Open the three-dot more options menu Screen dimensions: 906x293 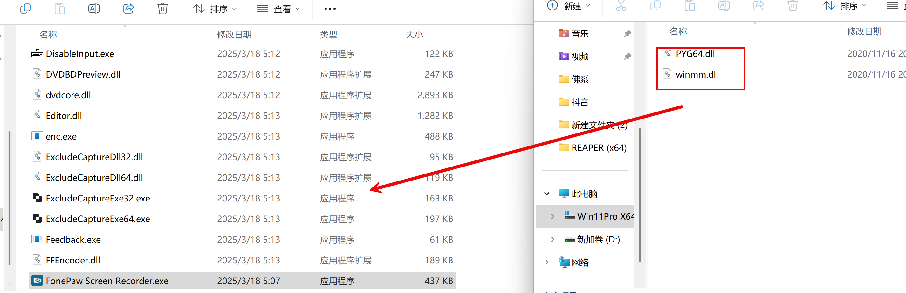[x=330, y=9]
